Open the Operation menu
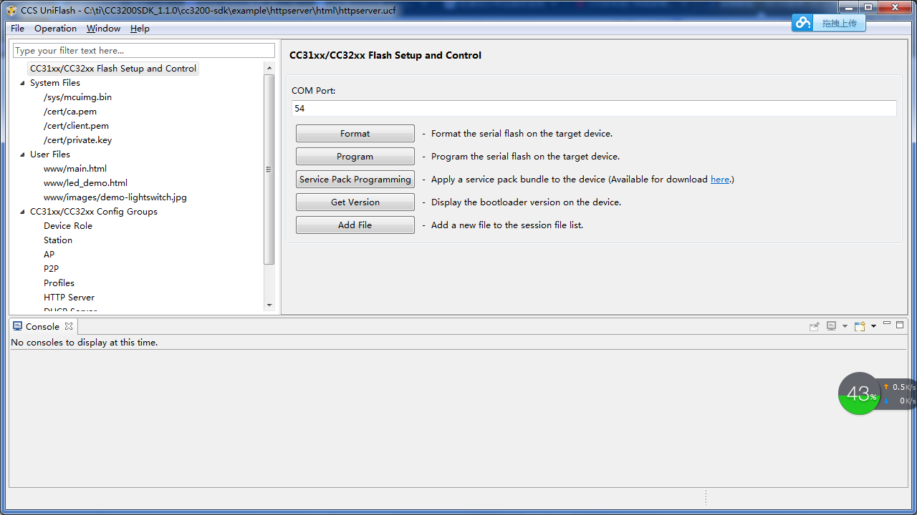Image resolution: width=917 pixels, height=515 pixels. coord(55,29)
